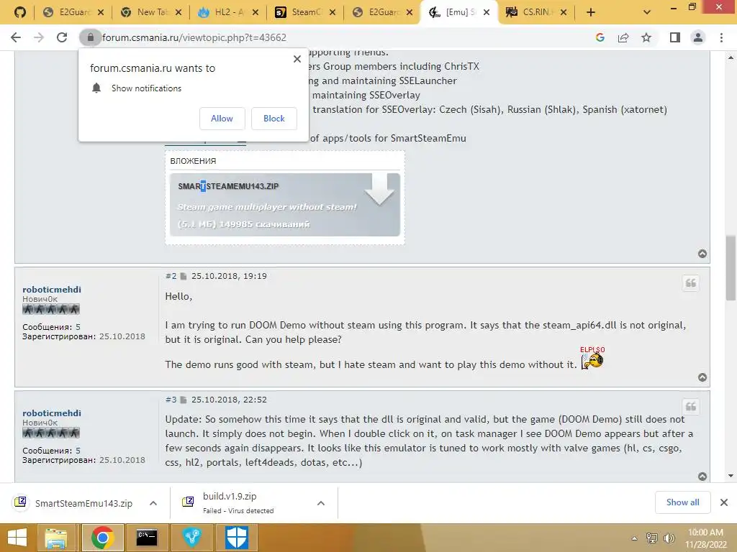Bookmark this page with the star

(x=646, y=37)
